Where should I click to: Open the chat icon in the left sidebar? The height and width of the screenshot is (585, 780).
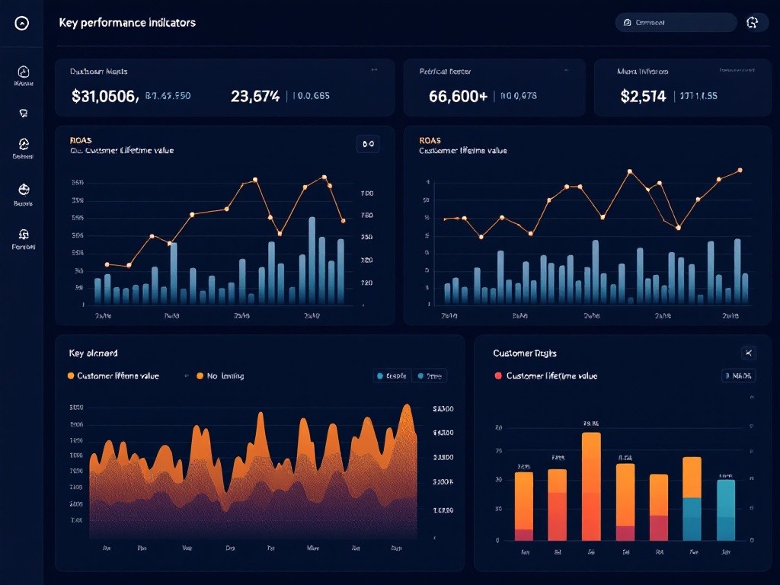coord(23,113)
